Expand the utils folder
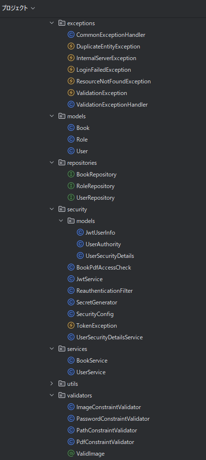This screenshot has height=460, width=206. [52, 384]
